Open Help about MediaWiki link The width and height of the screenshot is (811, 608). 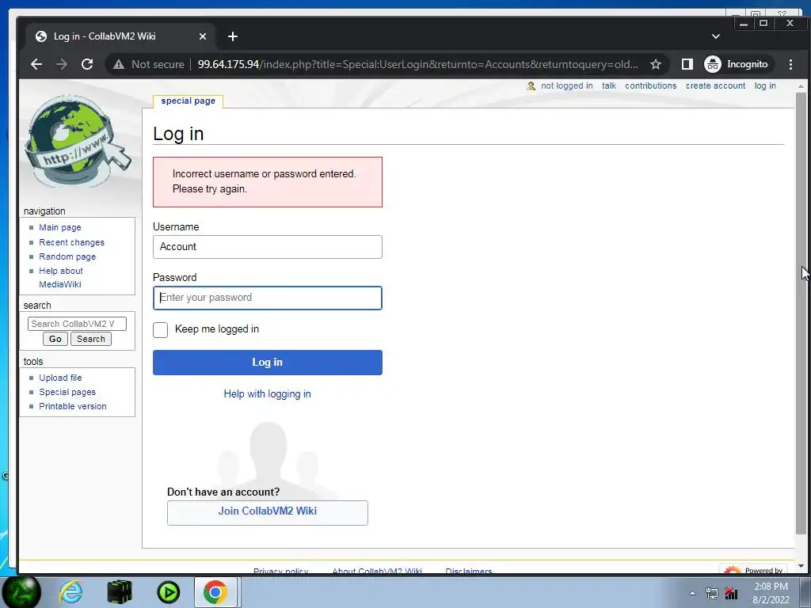[x=60, y=278]
